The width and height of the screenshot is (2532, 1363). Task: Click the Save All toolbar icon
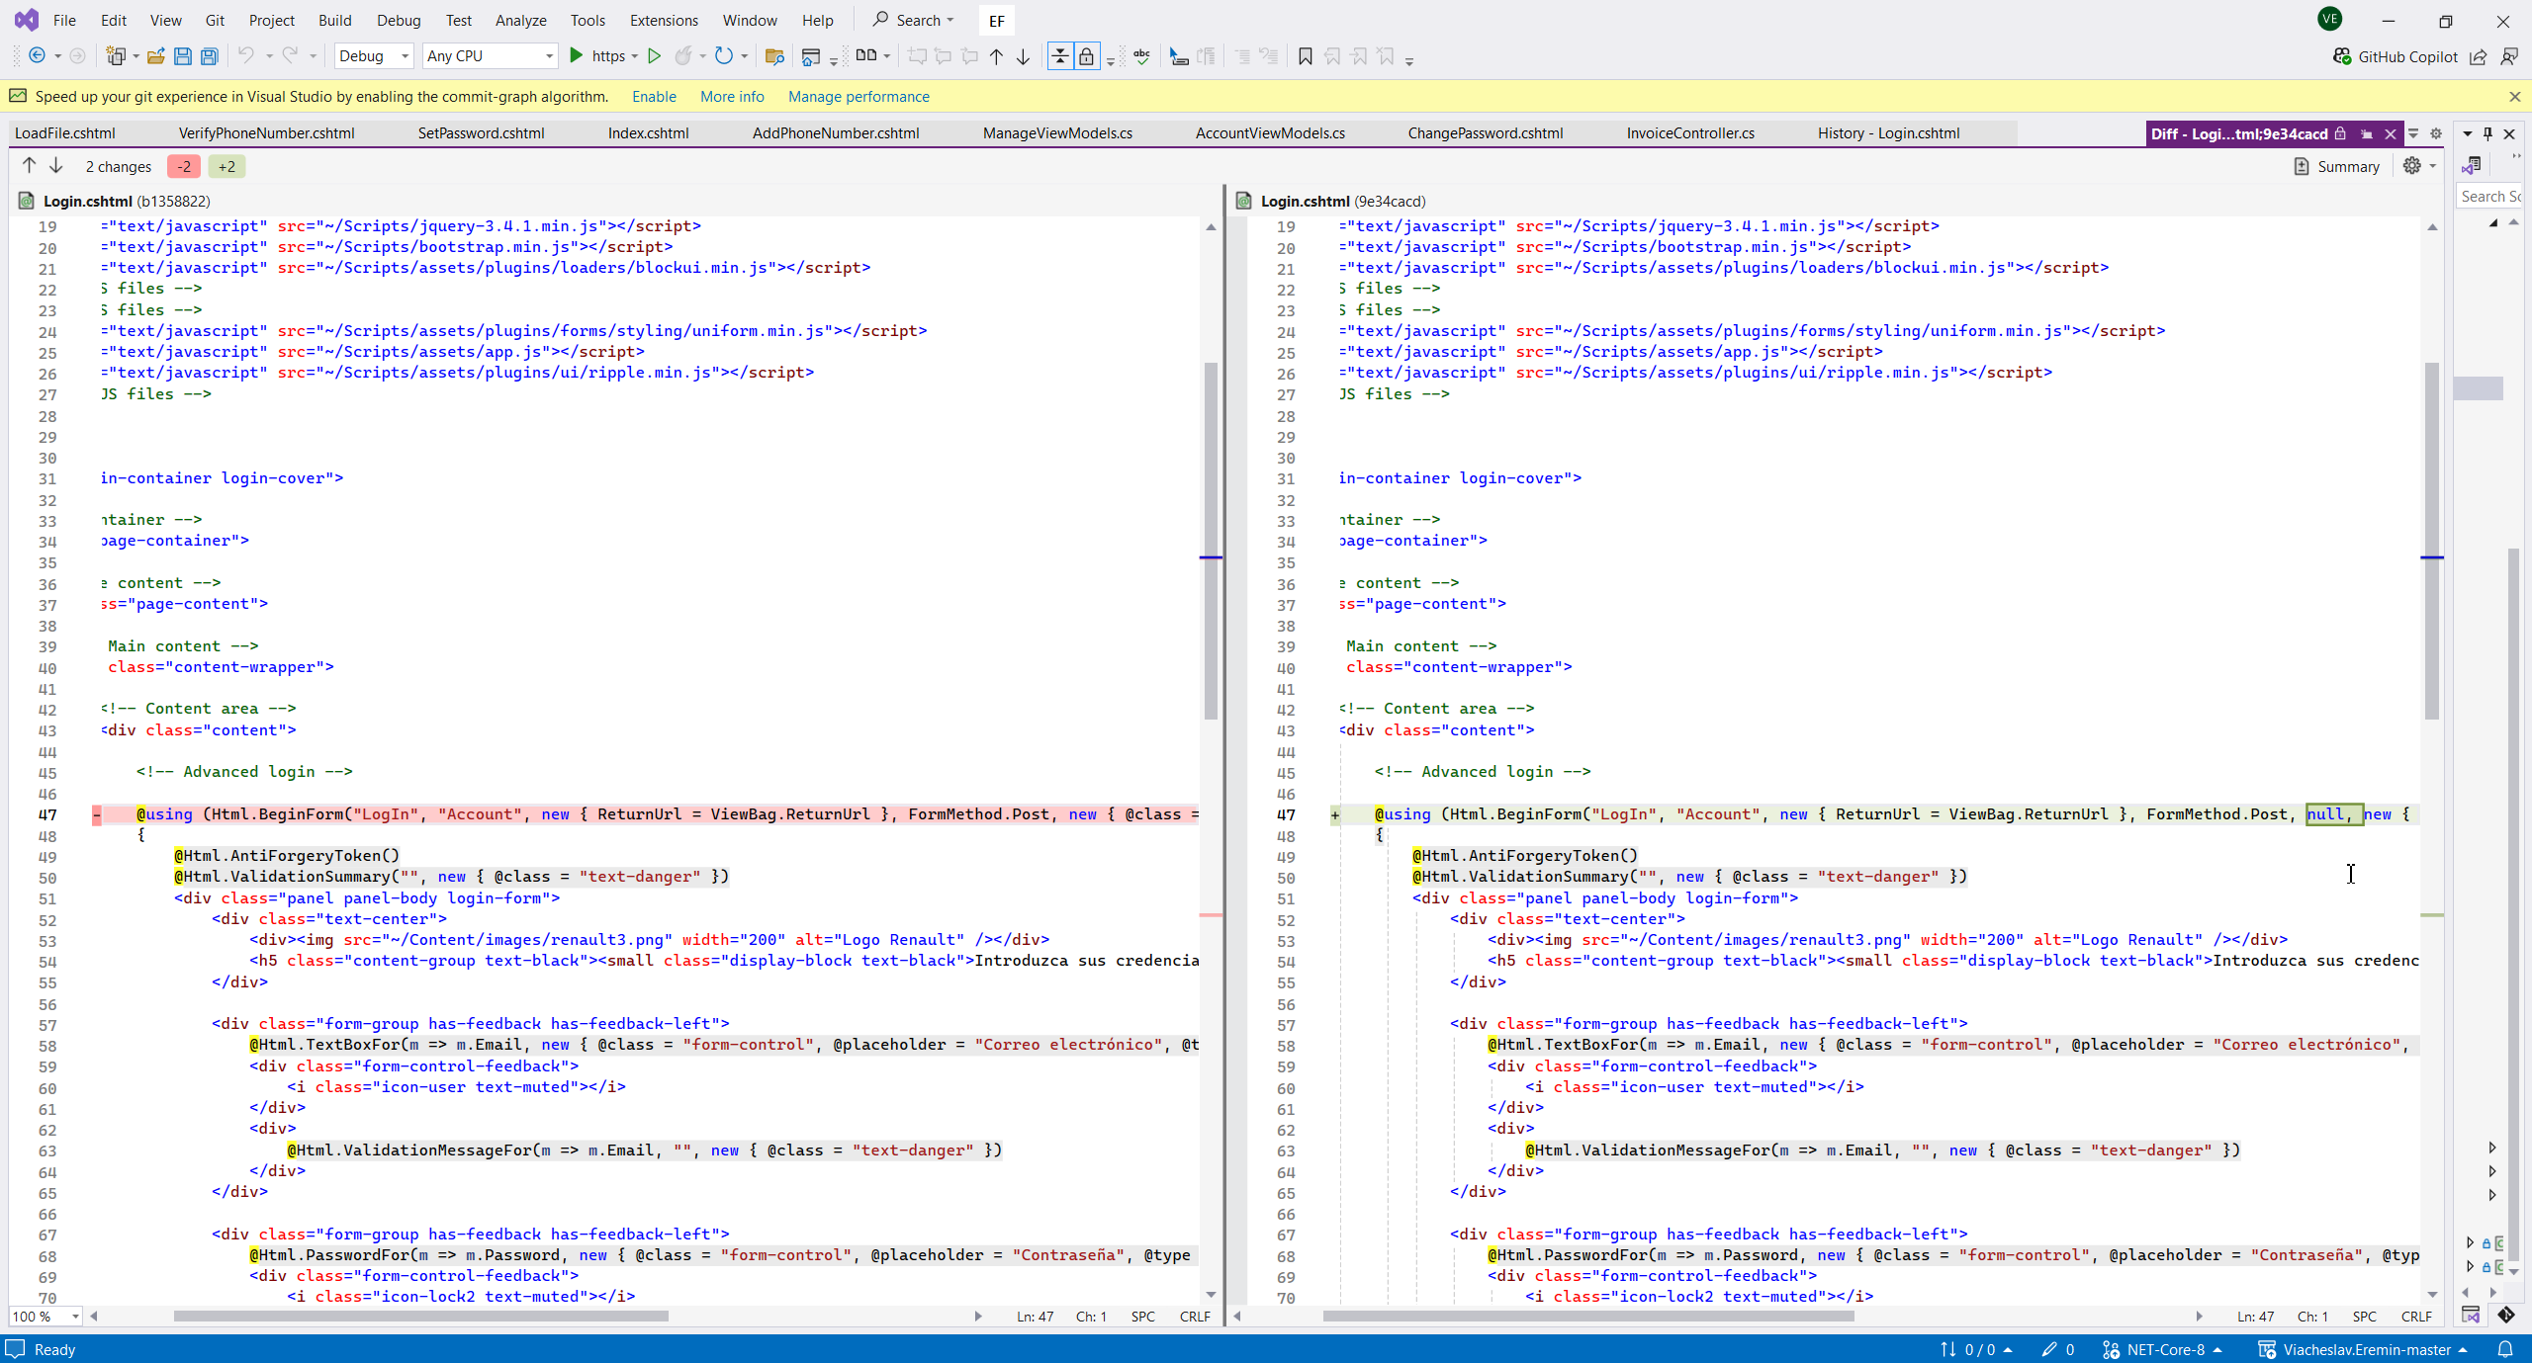pos(210,56)
